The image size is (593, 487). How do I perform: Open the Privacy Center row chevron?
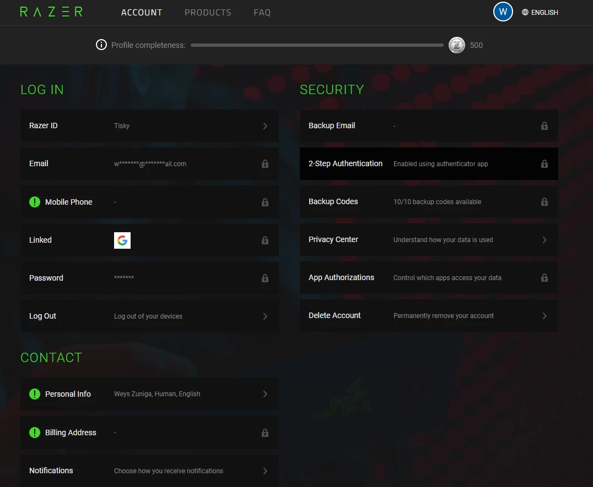(x=545, y=240)
